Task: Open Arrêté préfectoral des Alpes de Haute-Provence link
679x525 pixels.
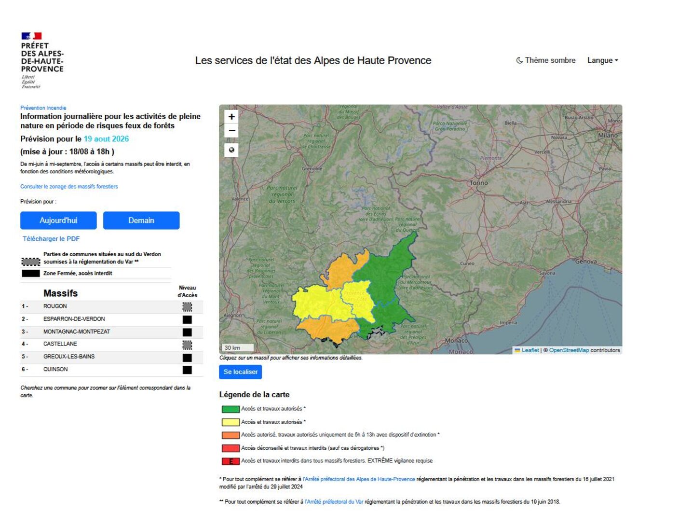Action: (359, 479)
